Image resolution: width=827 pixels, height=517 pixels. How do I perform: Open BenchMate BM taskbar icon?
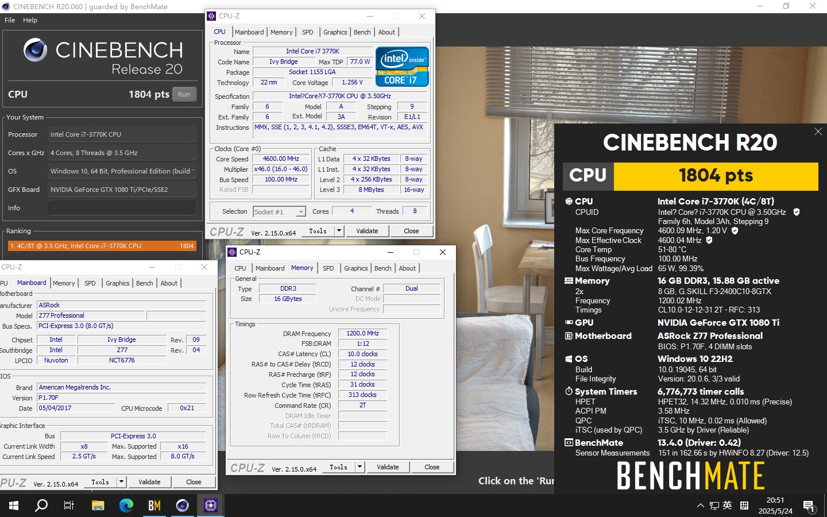(x=154, y=506)
